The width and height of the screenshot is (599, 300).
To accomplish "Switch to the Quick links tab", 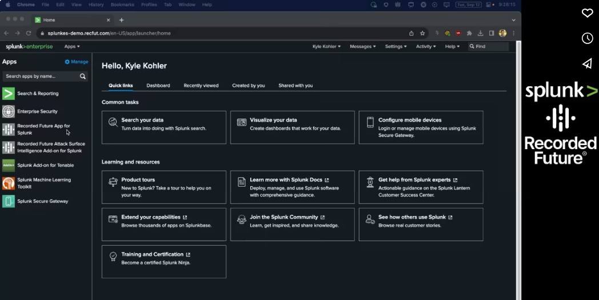I will (121, 86).
